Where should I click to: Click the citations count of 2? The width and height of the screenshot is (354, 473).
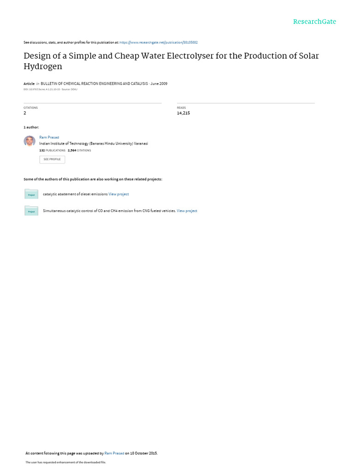[x=25, y=113]
